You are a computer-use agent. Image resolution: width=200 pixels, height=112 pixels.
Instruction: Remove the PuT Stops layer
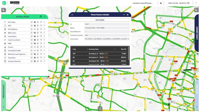point(44,22)
